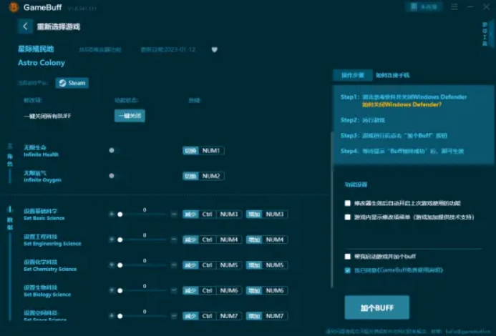Click plus icon on Set Biology Science row
Image resolution: width=496 pixels, height=336 pixels.
click(112, 290)
